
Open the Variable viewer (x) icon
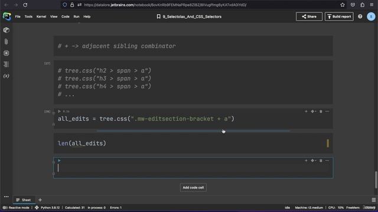pos(6,76)
